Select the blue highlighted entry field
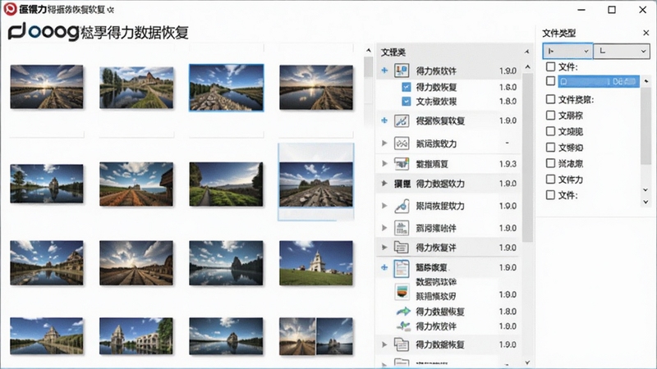Viewport: 657px width, 369px height. point(599,81)
